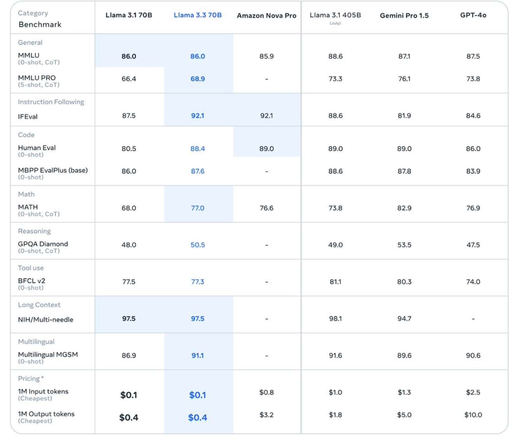Click the Llama 3.1 70B column header
This screenshot has width=517, height=438.
(129, 15)
